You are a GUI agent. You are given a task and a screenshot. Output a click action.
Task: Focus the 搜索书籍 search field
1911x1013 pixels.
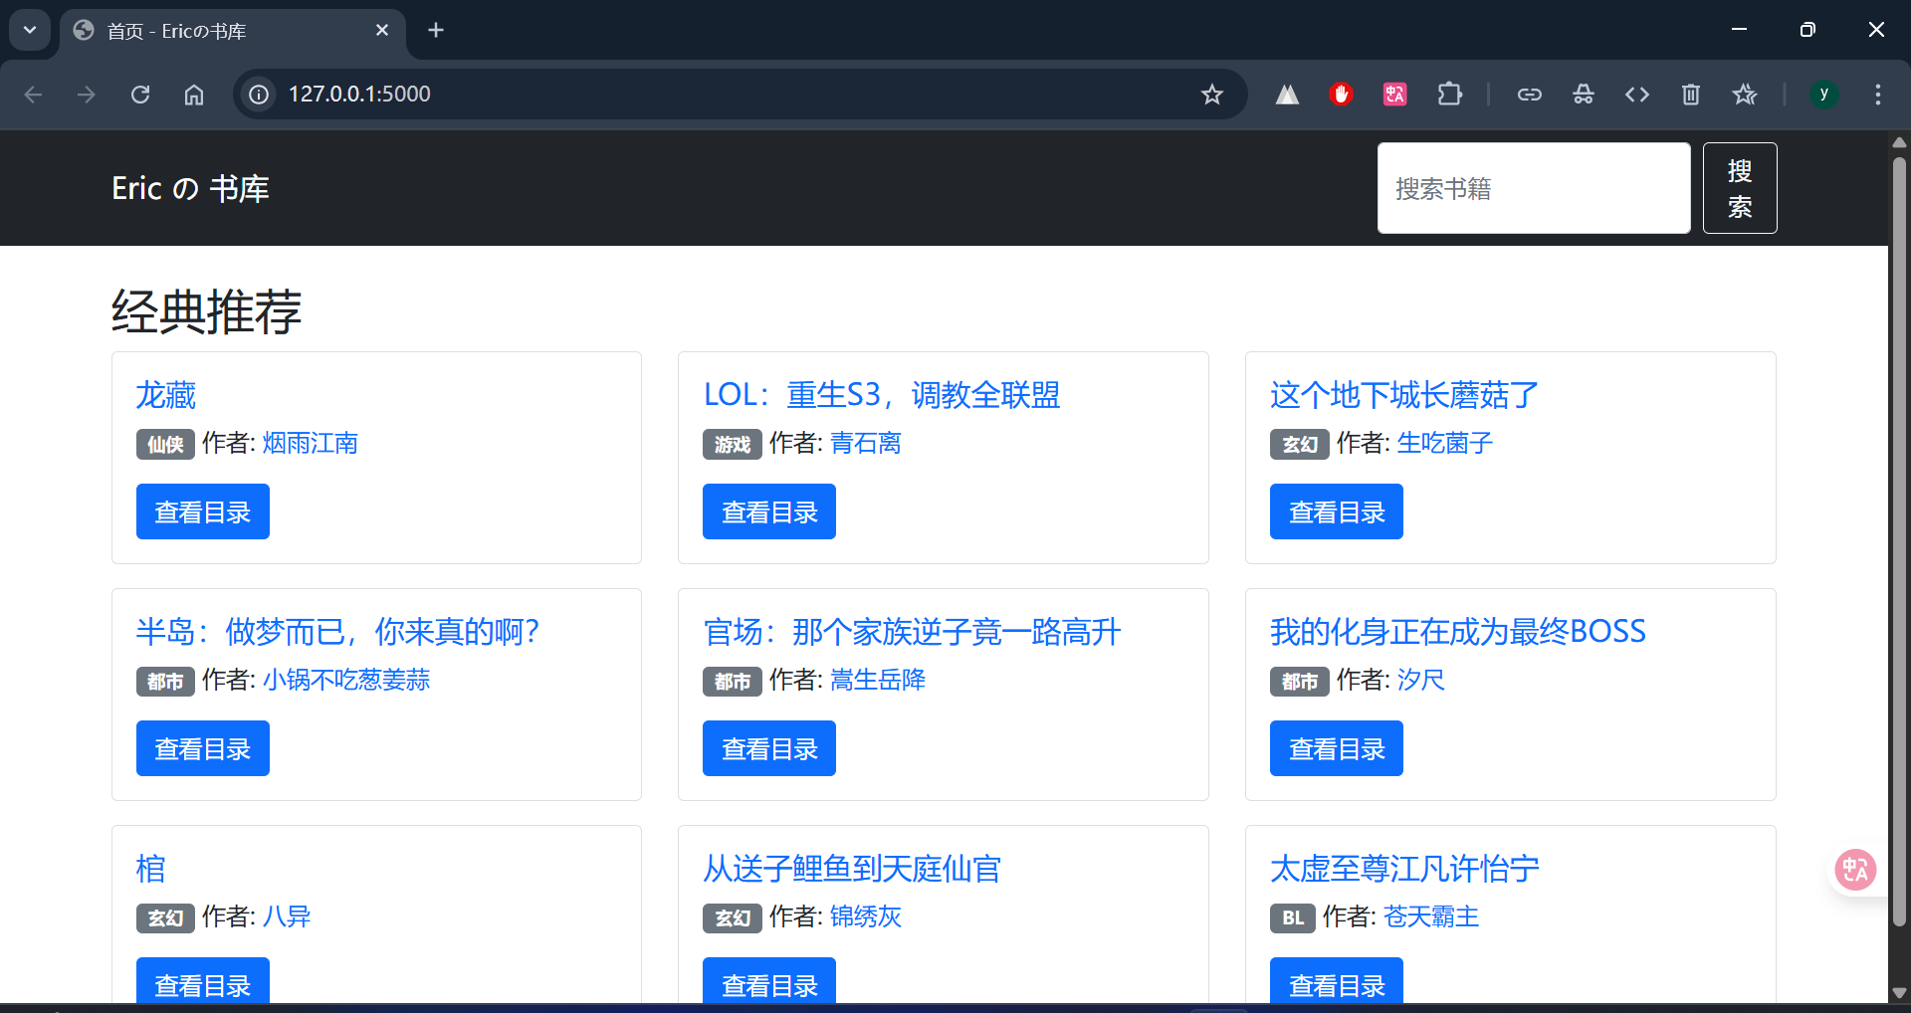coord(1533,188)
